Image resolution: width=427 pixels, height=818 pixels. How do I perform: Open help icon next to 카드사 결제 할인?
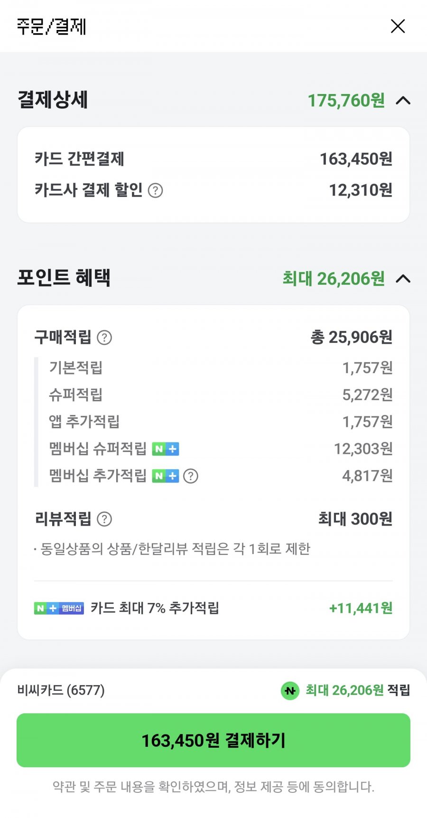[x=156, y=190]
